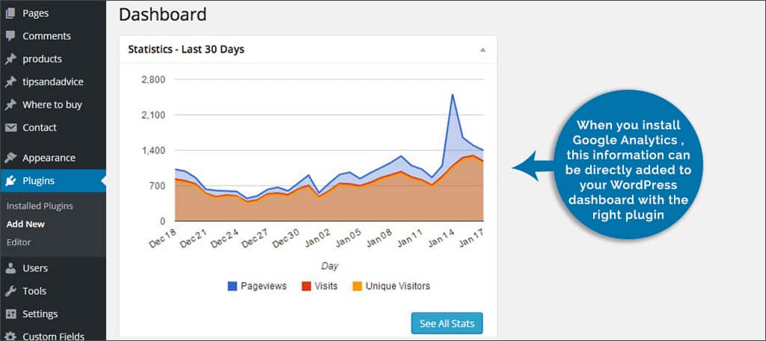Click the blue Pageviews legend swatch
This screenshot has height=341, width=766.
point(232,286)
